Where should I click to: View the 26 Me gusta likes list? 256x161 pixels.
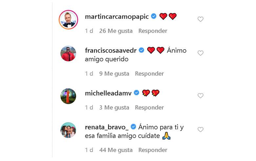(116, 31)
